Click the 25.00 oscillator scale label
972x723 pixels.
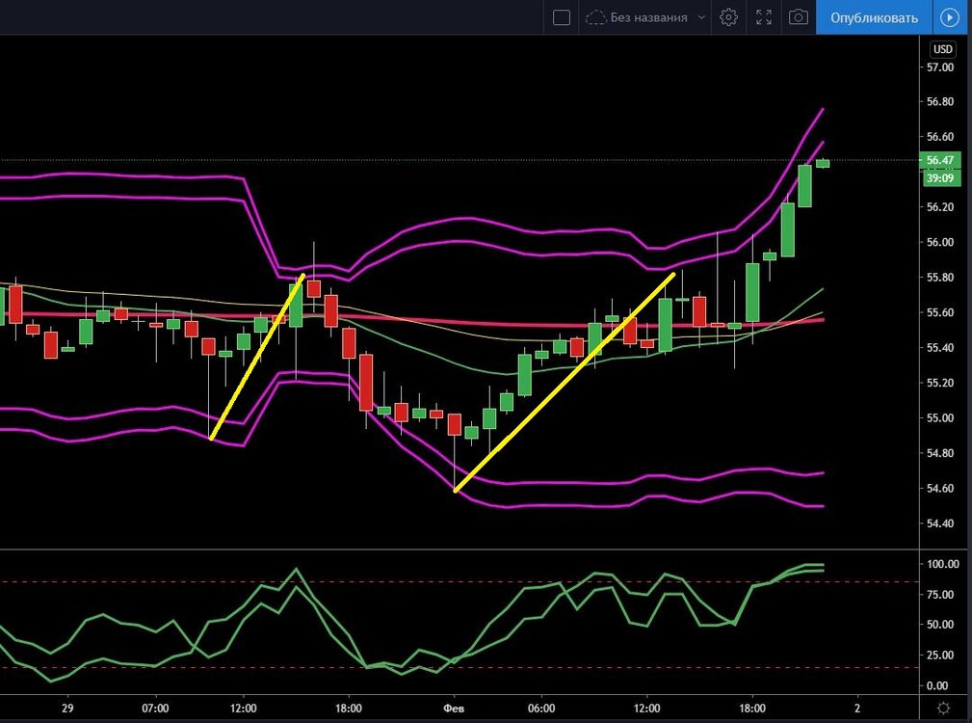point(940,655)
